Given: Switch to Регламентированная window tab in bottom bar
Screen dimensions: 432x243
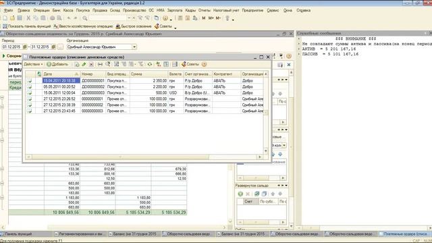Looking at the screenshot, I should [80, 234].
